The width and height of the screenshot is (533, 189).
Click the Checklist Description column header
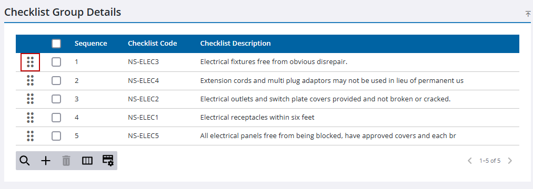tap(236, 44)
